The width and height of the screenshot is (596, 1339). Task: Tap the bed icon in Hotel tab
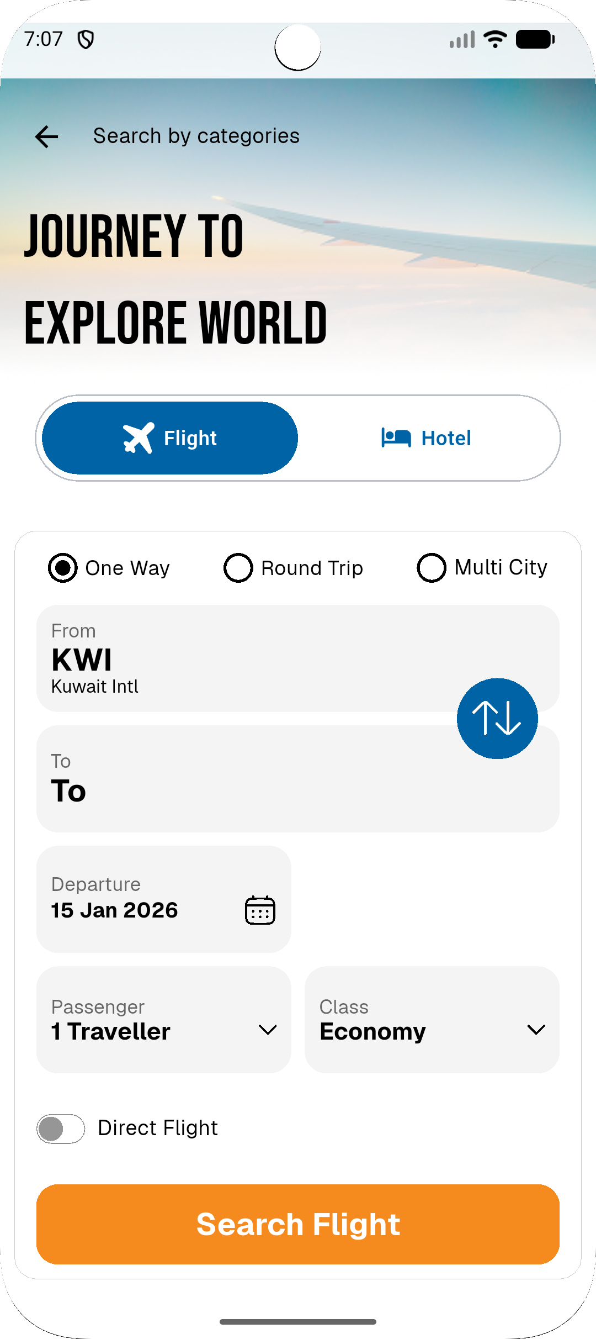(x=396, y=438)
